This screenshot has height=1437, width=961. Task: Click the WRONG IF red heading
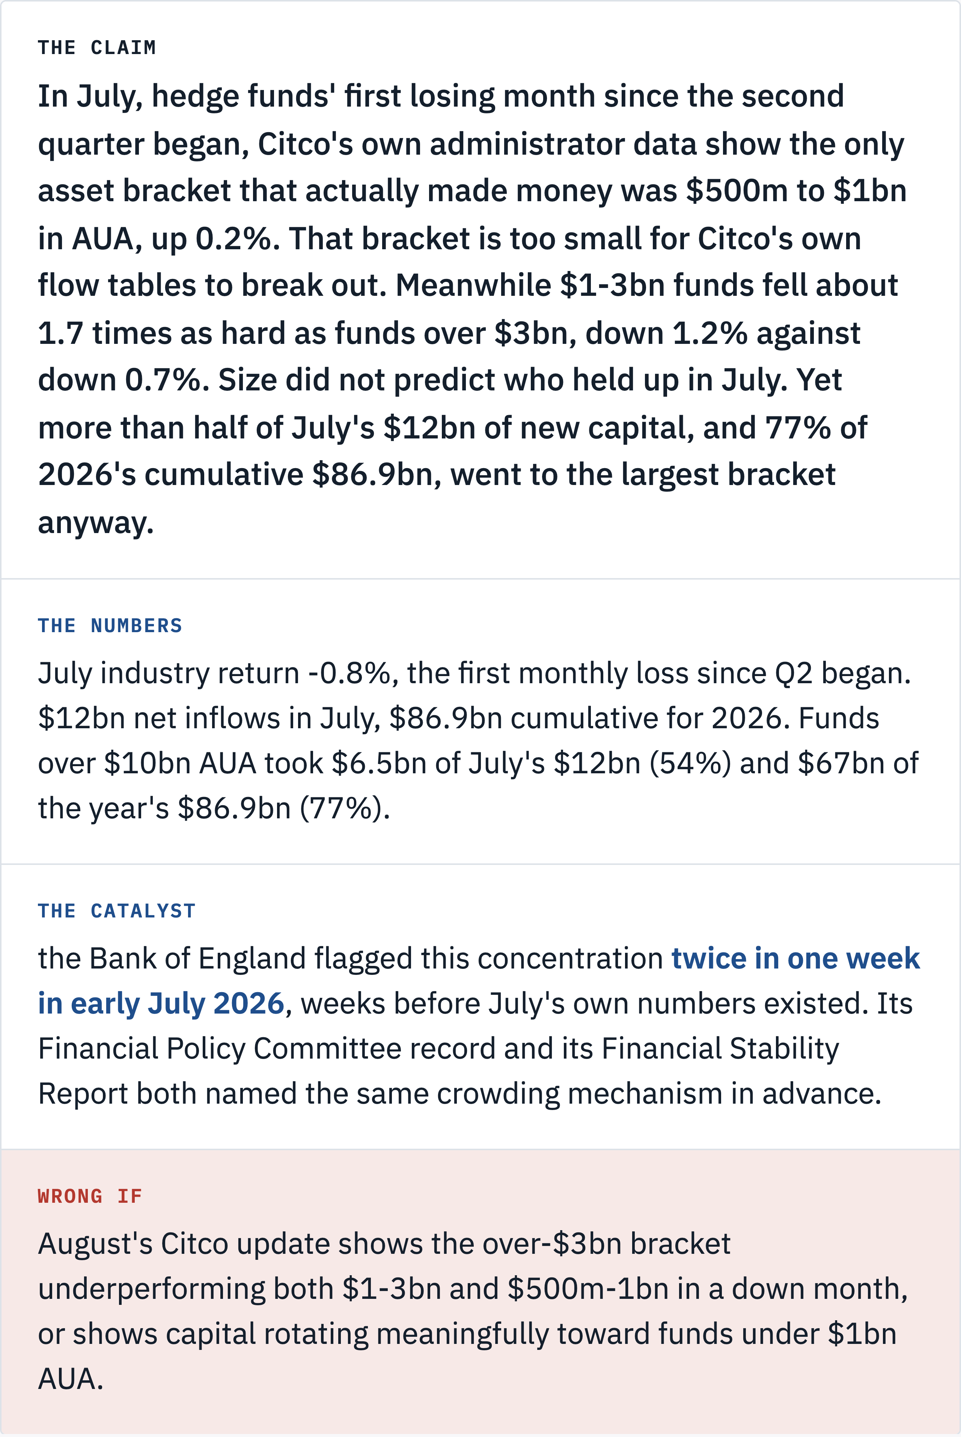(x=90, y=1196)
